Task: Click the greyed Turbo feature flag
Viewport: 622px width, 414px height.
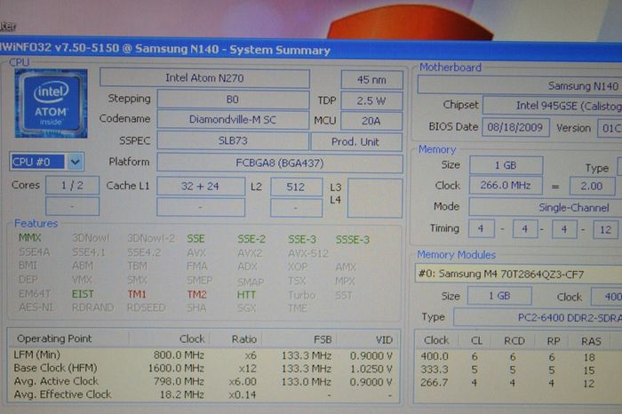Action: pos(301,296)
